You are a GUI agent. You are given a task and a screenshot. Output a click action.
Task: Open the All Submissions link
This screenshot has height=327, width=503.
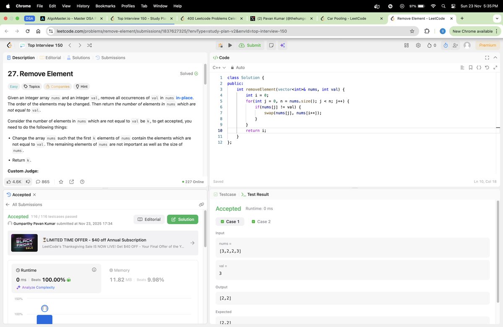pyautogui.click(x=26, y=204)
